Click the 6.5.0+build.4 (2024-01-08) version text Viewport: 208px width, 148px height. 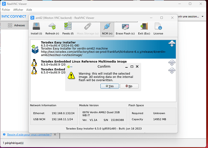pyautogui.click(x=60, y=45)
